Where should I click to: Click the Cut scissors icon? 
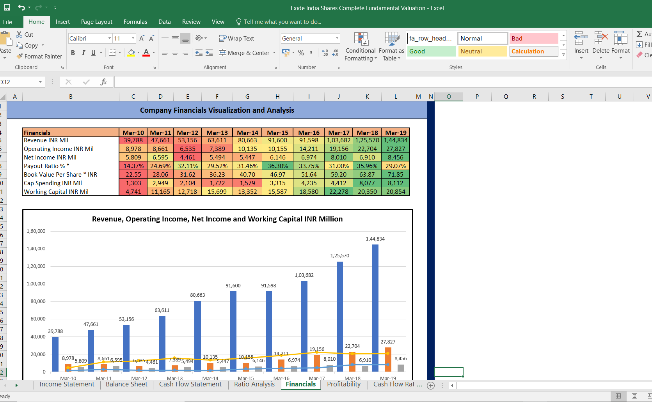(19, 34)
